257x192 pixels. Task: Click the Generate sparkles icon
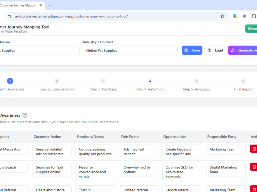coord(233,50)
